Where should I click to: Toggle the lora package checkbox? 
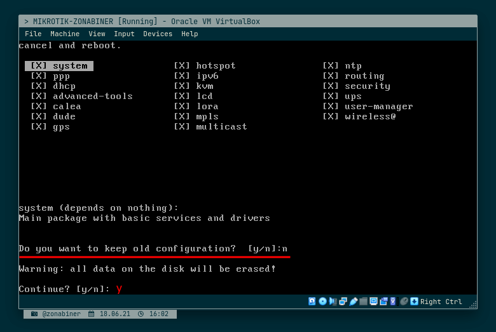(182, 106)
